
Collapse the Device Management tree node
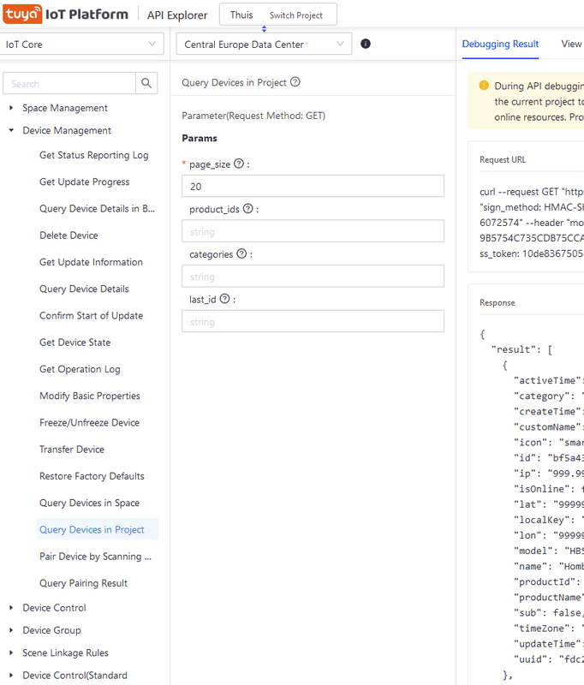click(12, 131)
